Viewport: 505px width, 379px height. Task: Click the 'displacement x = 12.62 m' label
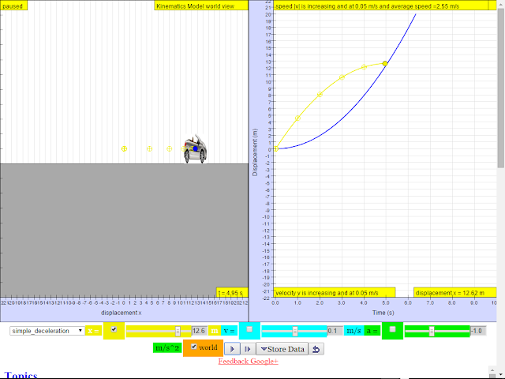455,293
